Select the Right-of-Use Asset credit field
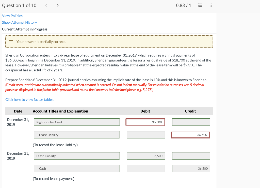The image size is (260, 188). (191, 122)
